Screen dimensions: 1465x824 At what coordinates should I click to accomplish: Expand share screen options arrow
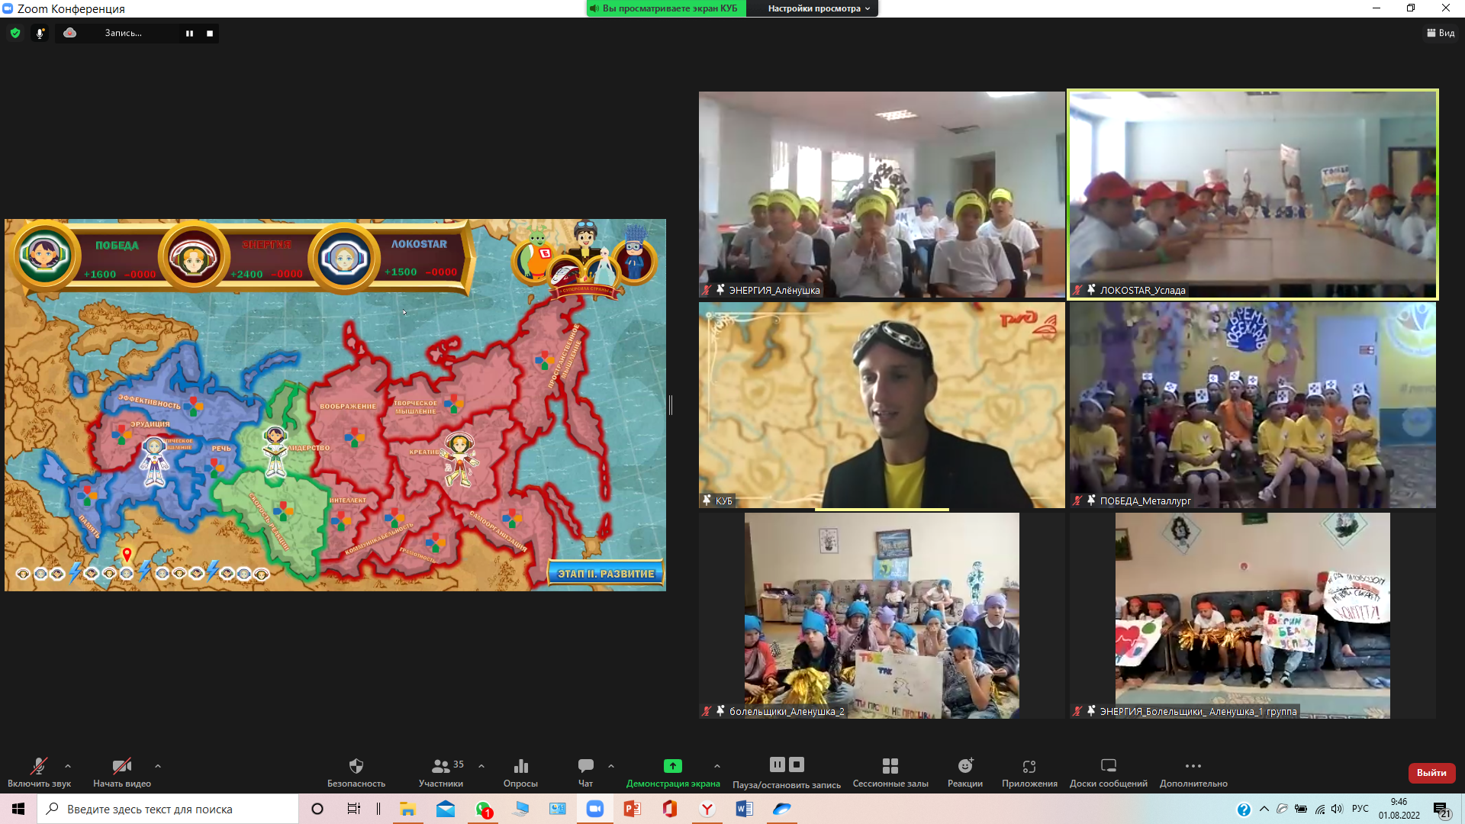pyautogui.click(x=716, y=766)
